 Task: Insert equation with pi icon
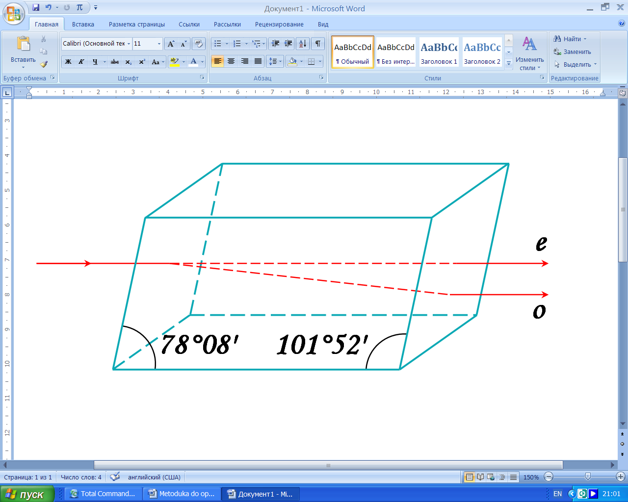click(x=79, y=7)
